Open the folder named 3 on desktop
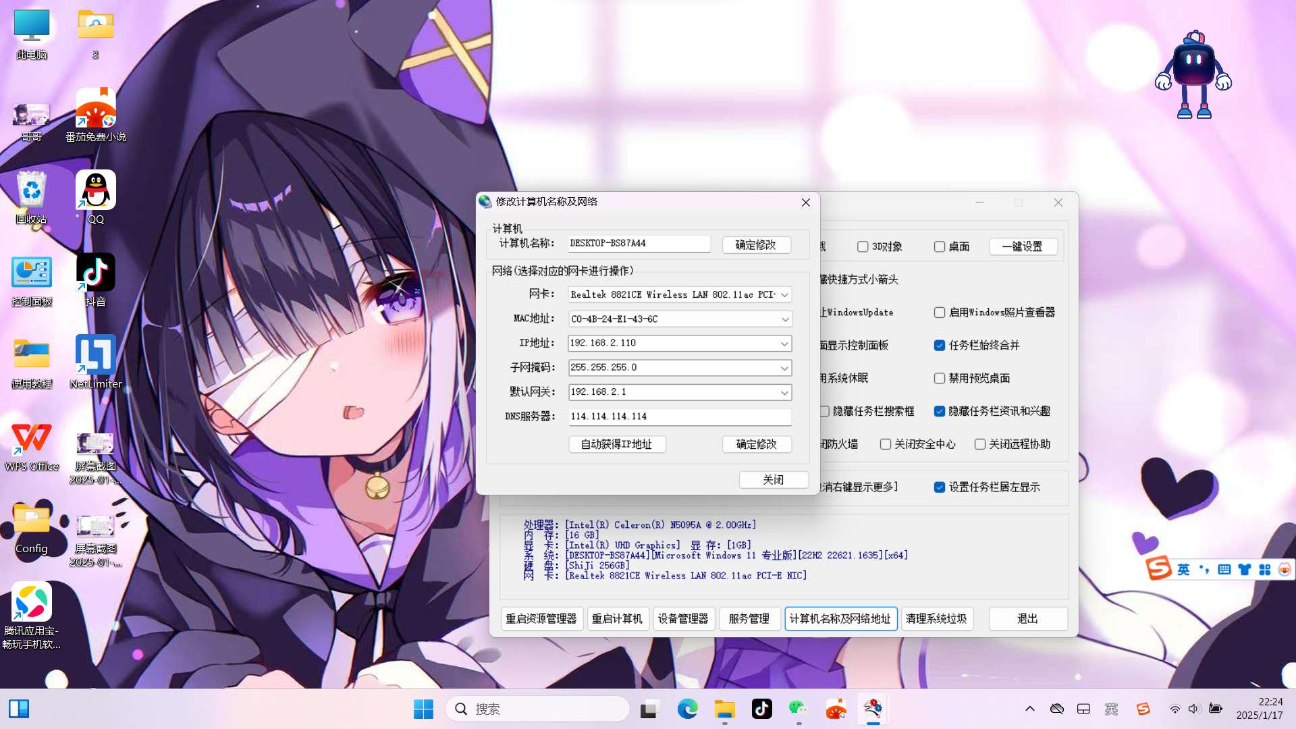 (95, 34)
